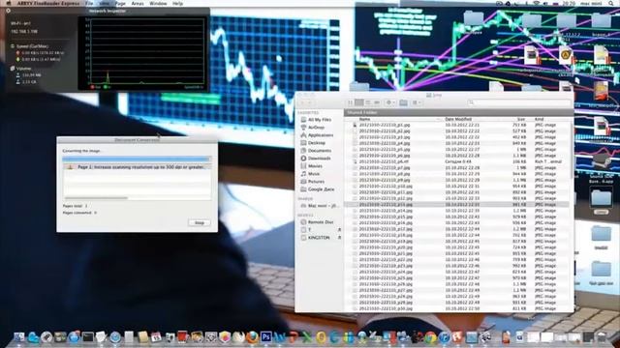Open the Finder arrange-by dropdown
Image resolution: width=620 pixels, height=348 pixels.
pos(417,102)
